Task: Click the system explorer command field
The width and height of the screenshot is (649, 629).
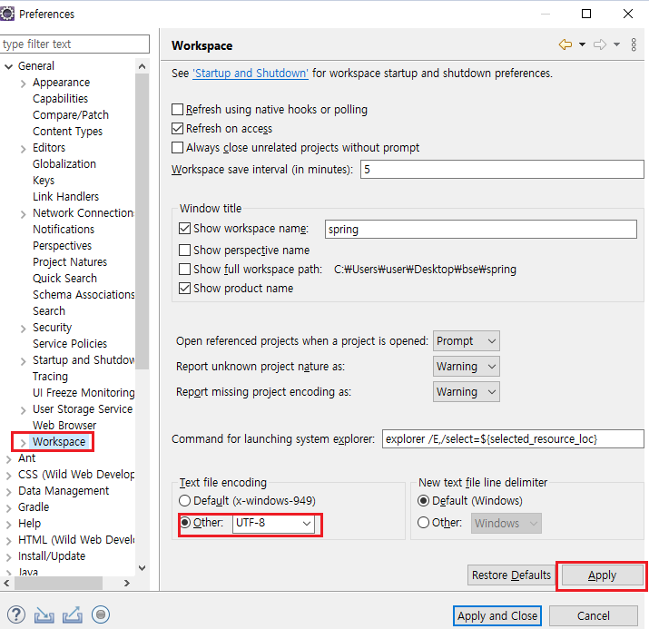Action: [513, 438]
